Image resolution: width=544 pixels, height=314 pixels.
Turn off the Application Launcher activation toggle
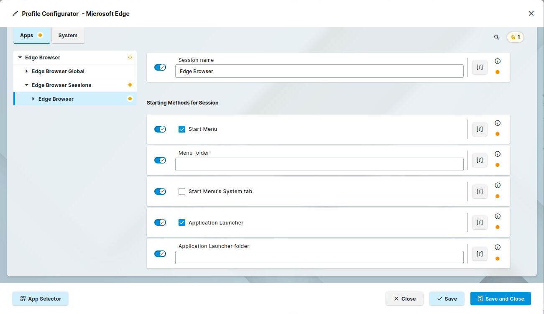[160, 222]
